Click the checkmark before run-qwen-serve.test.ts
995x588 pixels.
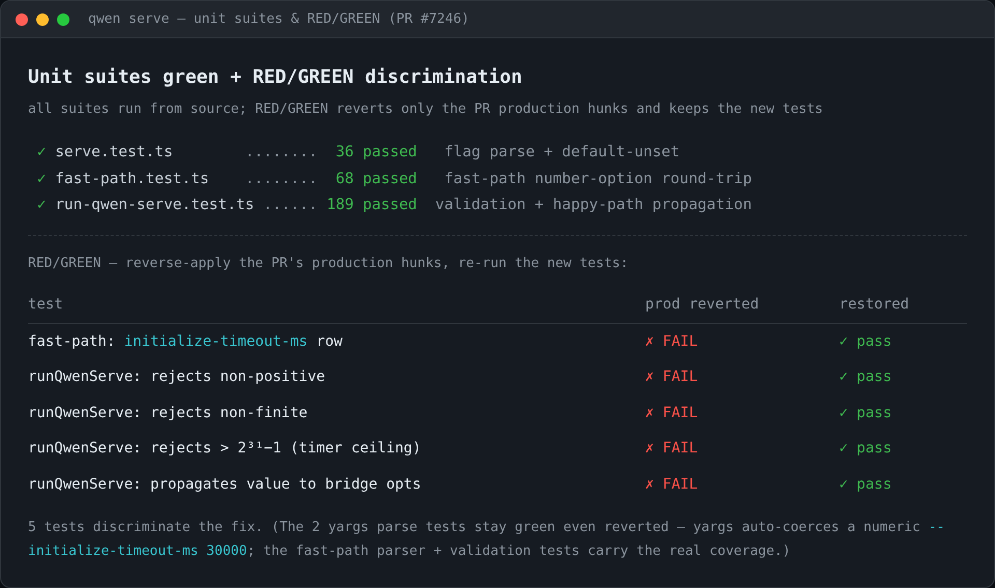click(41, 204)
